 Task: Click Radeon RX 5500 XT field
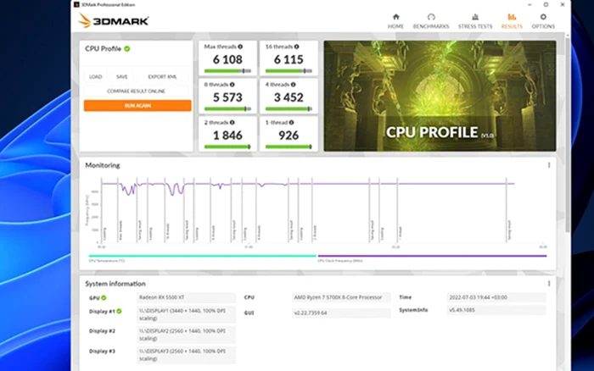186,297
